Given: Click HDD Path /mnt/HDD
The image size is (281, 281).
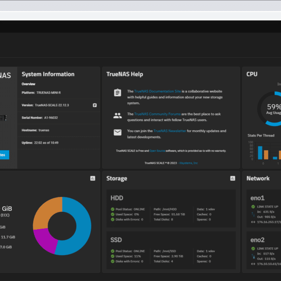Looking at the screenshot, I should click(165, 209).
